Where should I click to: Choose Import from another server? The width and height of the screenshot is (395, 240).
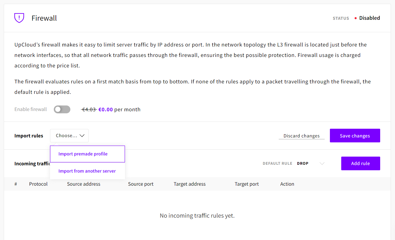pos(87,171)
